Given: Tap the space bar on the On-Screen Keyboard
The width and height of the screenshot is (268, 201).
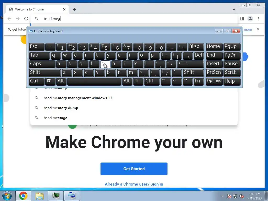Looking at the screenshot, I should click(94, 81).
